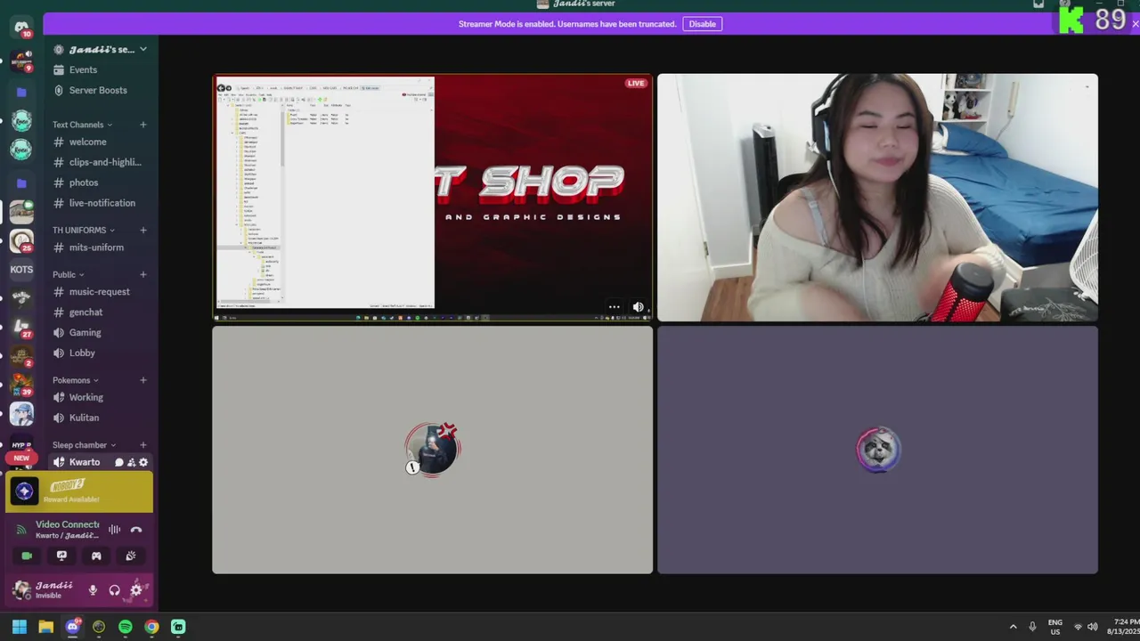Open Chrome from taskbar
Image resolution: width=1140 pixels, height=641 pixels.
[152, 627]
